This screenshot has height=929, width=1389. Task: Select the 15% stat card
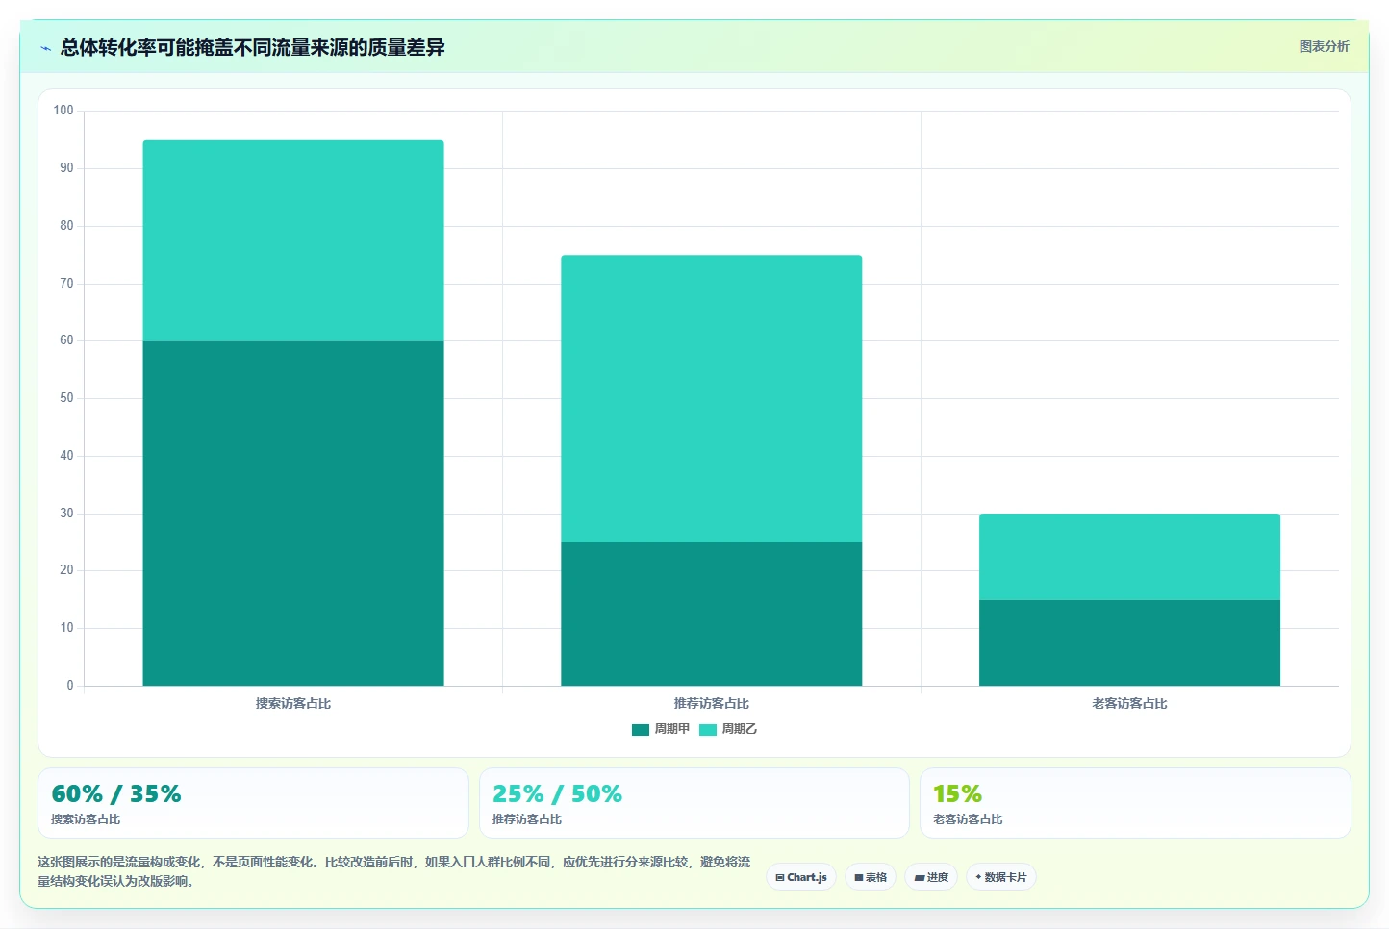coord(1135,803)
